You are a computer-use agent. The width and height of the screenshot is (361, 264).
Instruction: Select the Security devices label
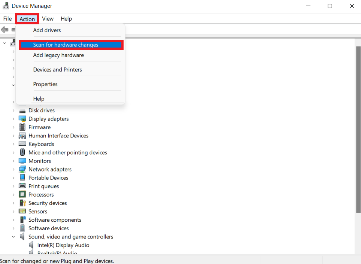(x=48, y=203)
